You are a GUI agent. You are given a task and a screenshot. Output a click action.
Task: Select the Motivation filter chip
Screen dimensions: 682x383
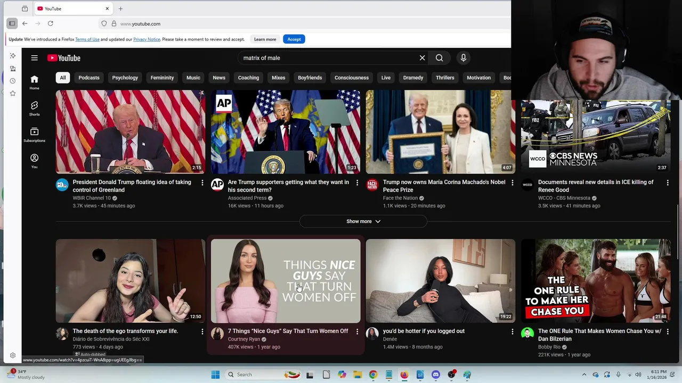479,78
